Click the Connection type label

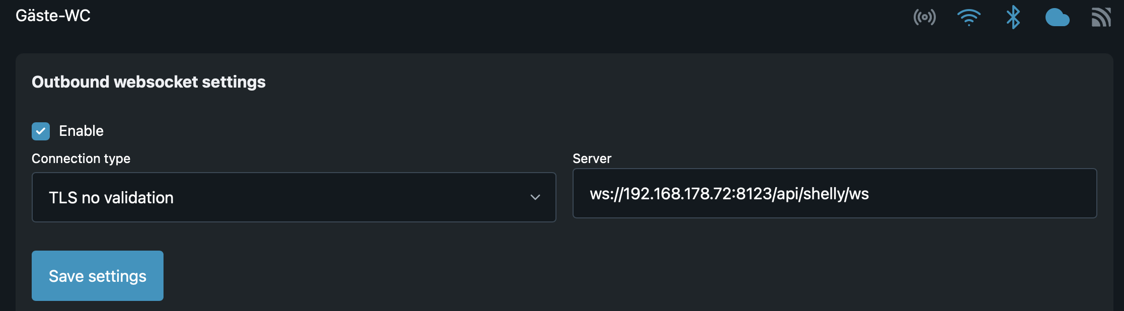coord(81,159)
